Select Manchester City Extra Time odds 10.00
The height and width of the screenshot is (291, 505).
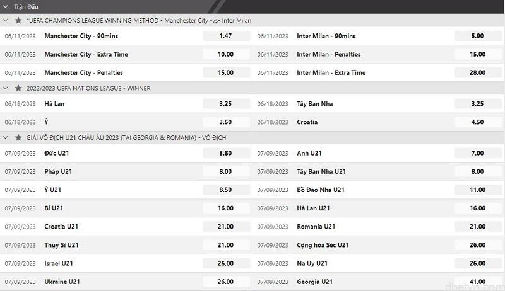pyautogui.click(x=226, y=54)
